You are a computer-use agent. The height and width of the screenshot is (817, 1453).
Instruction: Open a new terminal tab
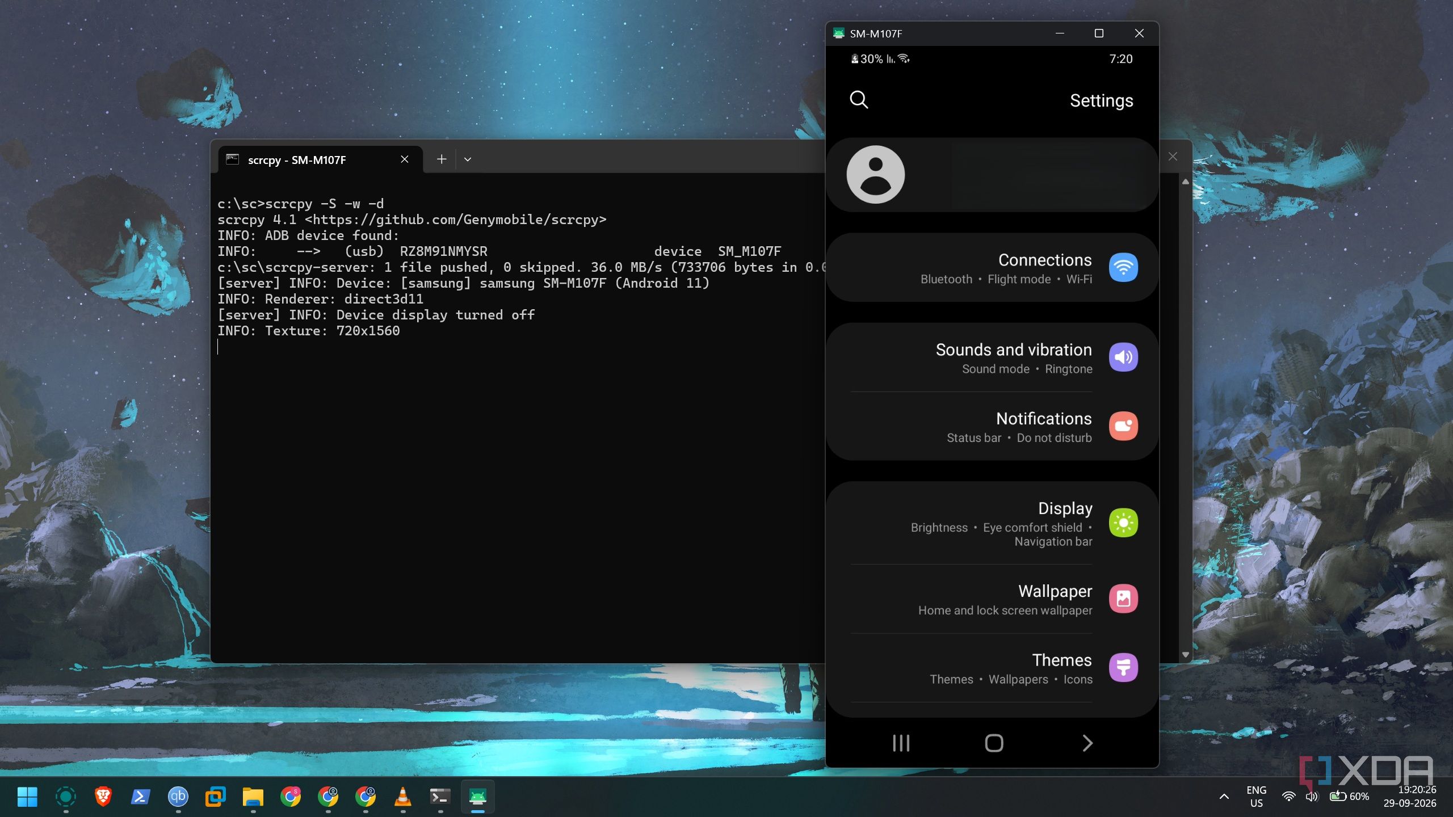pos(442,159)
